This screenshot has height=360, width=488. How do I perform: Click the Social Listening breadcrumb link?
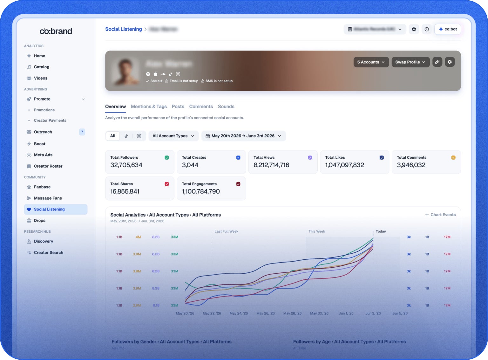click(x=124, y=29)
